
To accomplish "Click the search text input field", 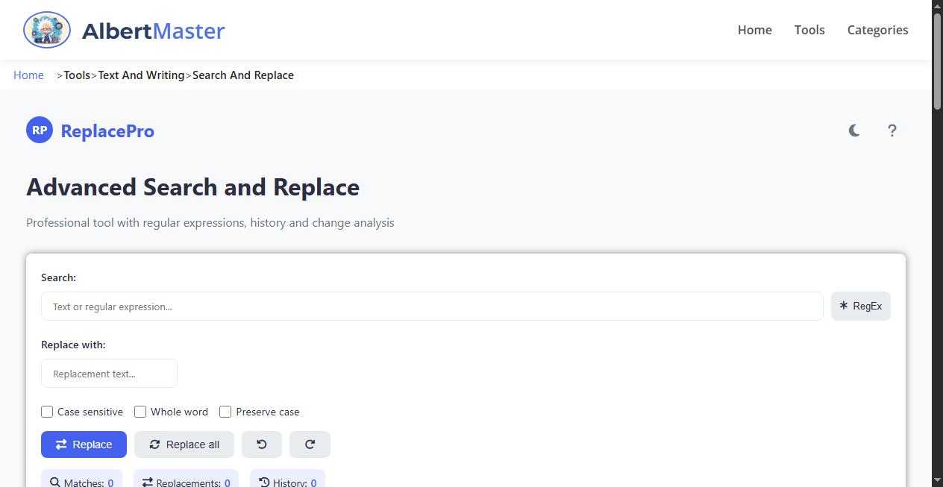I will [432, 306].
